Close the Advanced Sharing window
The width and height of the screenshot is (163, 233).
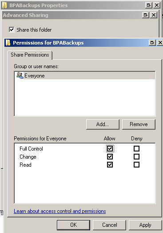coord(154,15)
